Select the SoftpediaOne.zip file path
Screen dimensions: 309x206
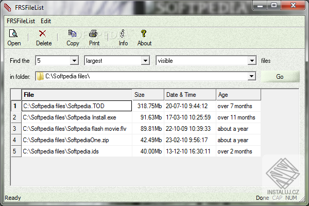(x=77, y=140)
